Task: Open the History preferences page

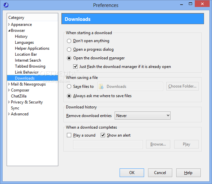Action: 21,36
